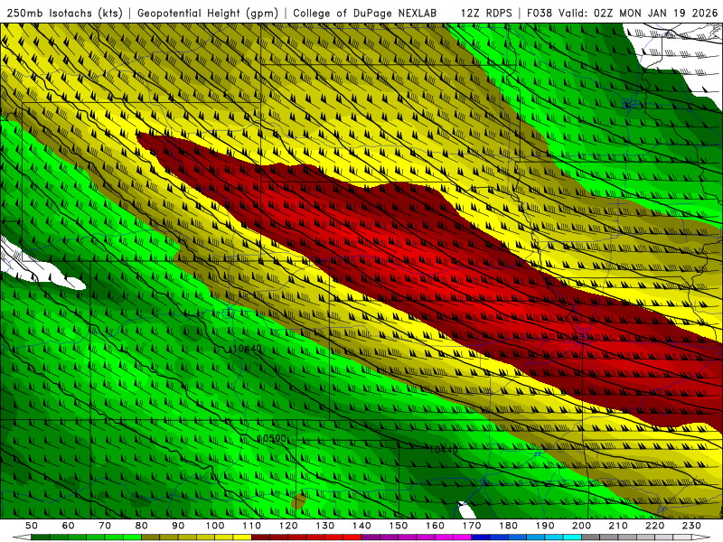Click the '180' color bar value

point(509,526)
